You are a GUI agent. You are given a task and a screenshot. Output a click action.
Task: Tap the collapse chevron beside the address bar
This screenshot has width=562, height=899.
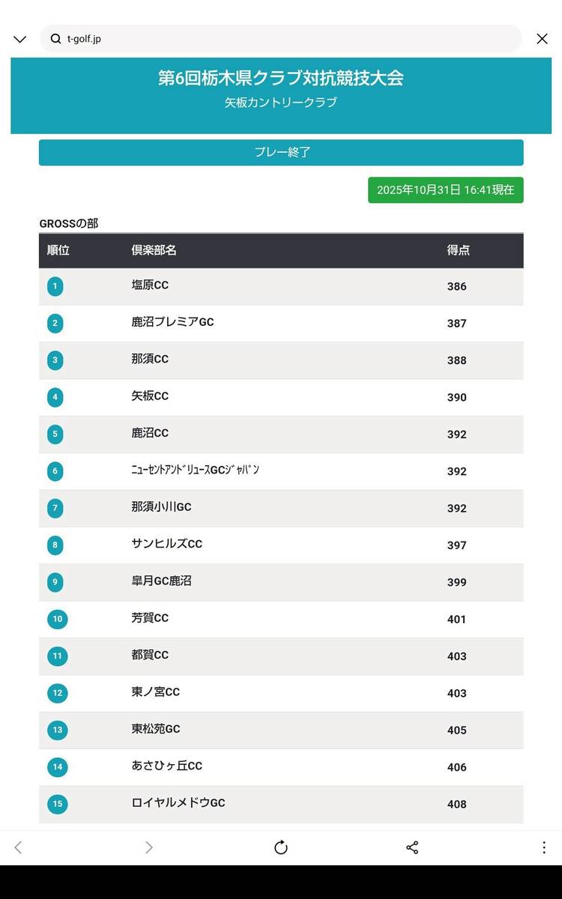(x=20, y=39)
